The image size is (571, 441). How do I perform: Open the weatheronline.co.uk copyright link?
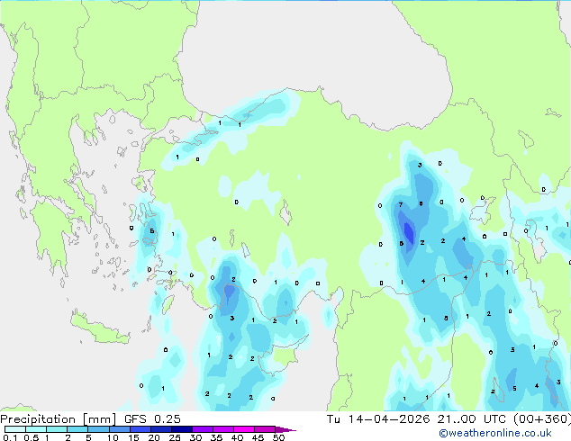495,433
